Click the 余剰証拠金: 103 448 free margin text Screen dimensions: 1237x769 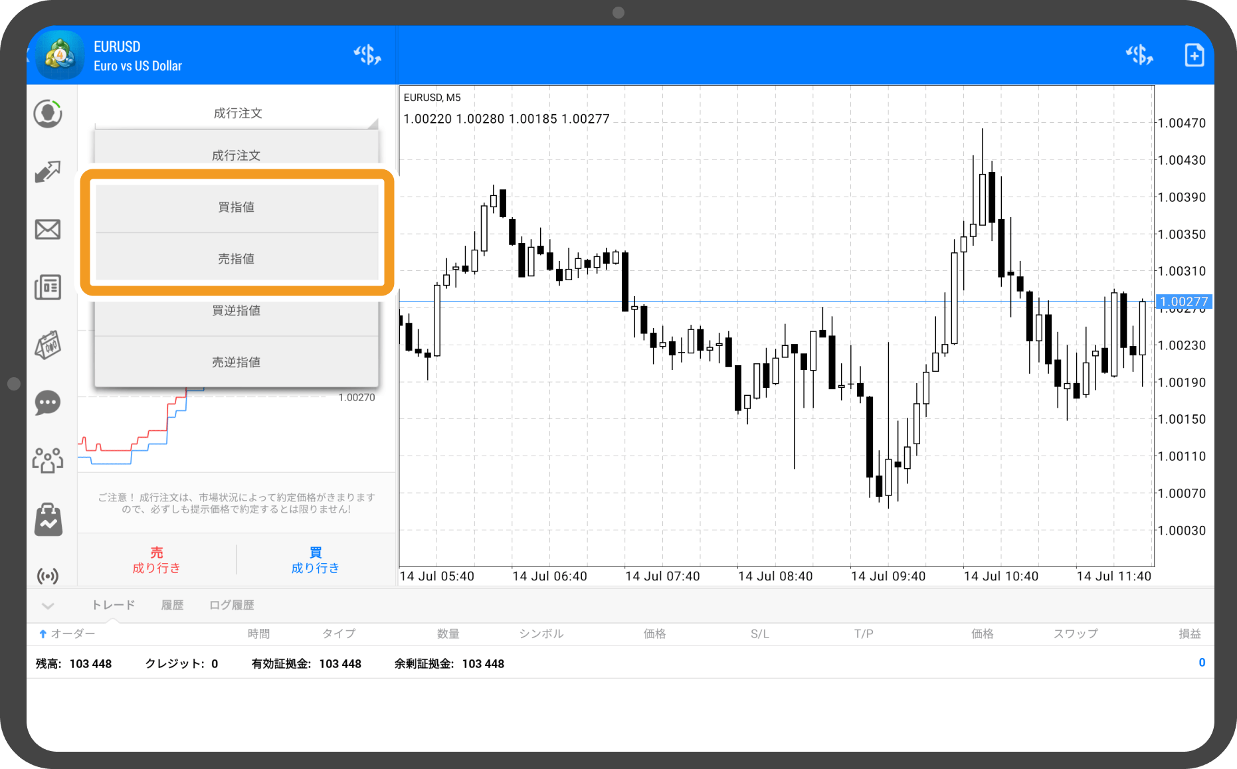(x=449, y=664)
